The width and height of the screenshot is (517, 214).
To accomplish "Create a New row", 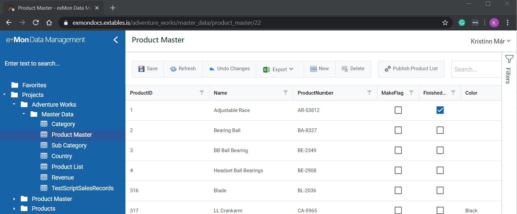I will tap(319, 69).
